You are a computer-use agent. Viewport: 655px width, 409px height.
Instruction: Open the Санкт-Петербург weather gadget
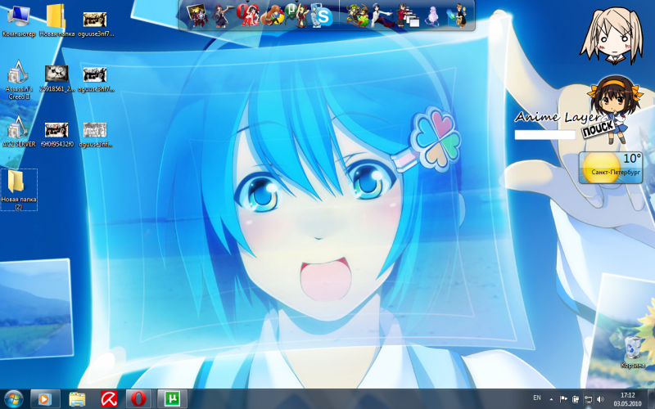(x=611, y=168)
